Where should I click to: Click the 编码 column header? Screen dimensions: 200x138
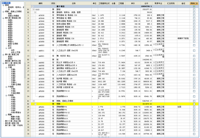(x=40, y=3)
